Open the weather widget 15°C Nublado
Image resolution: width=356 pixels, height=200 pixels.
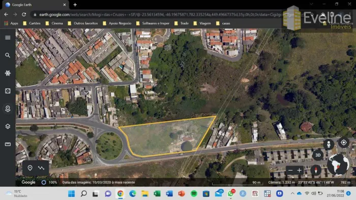click(x=16, y=193)
